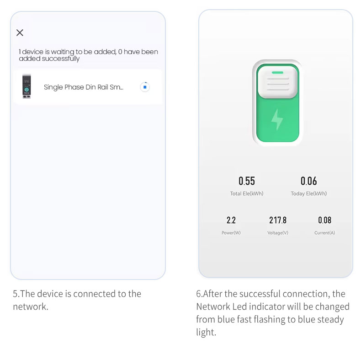Image resolution: width=361 pixels, height=360 pixels.
Task: Click the Power(W) label
Action: tap(231, 233)
